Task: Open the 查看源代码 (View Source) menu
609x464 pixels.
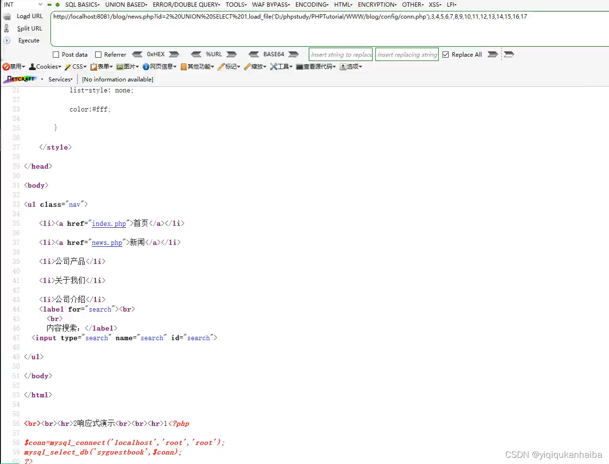Action: [x=316, y=67]
